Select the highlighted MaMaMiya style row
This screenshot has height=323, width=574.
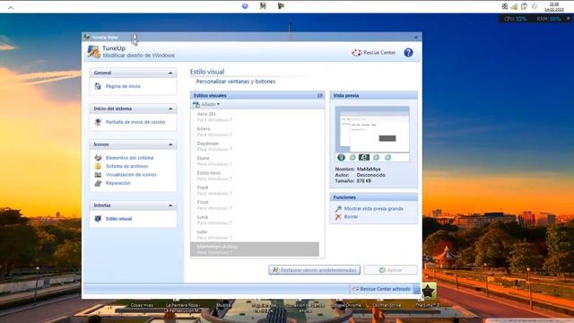pyautogui.click(x=255, y=249)
